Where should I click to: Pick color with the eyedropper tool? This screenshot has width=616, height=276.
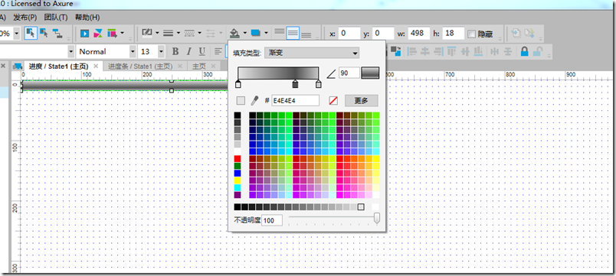tap(254, 101)
